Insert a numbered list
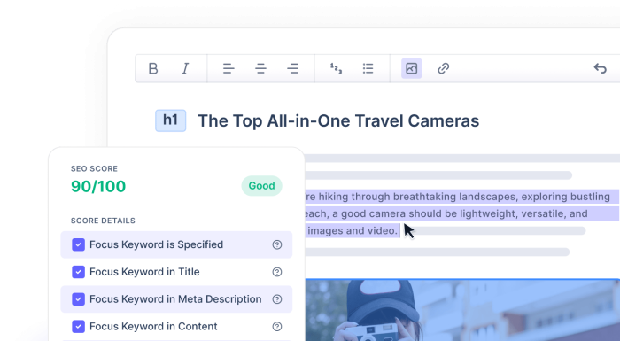 (336, 68)
